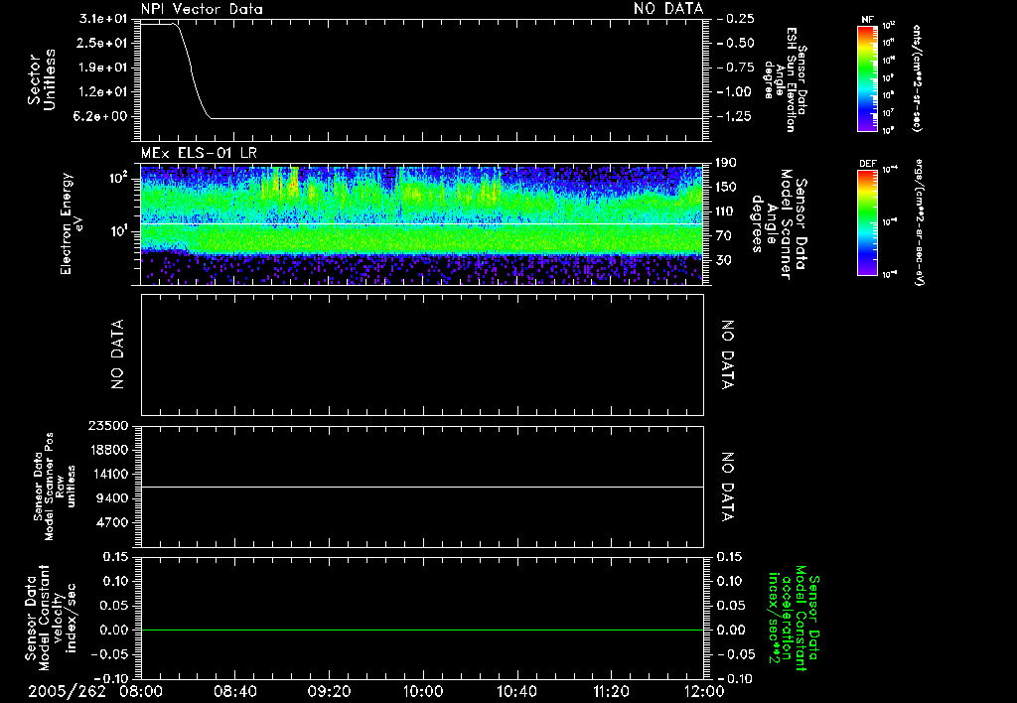Click the empty third plot panel
1017x703 pixels.
click(x=422, y=353)
